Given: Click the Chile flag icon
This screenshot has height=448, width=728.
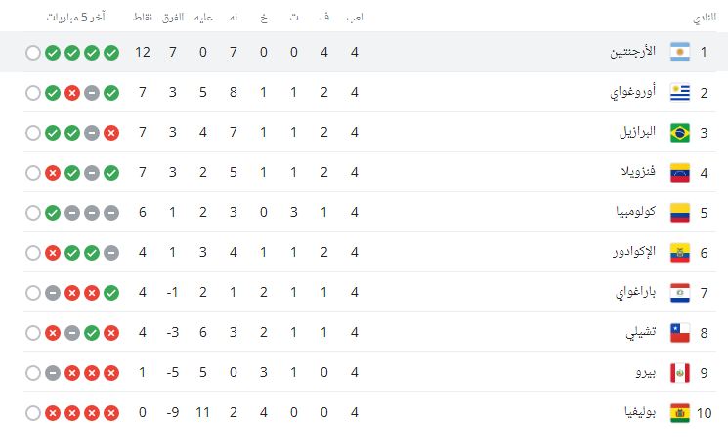Looking at the screenshot, I should coord(680,333).
